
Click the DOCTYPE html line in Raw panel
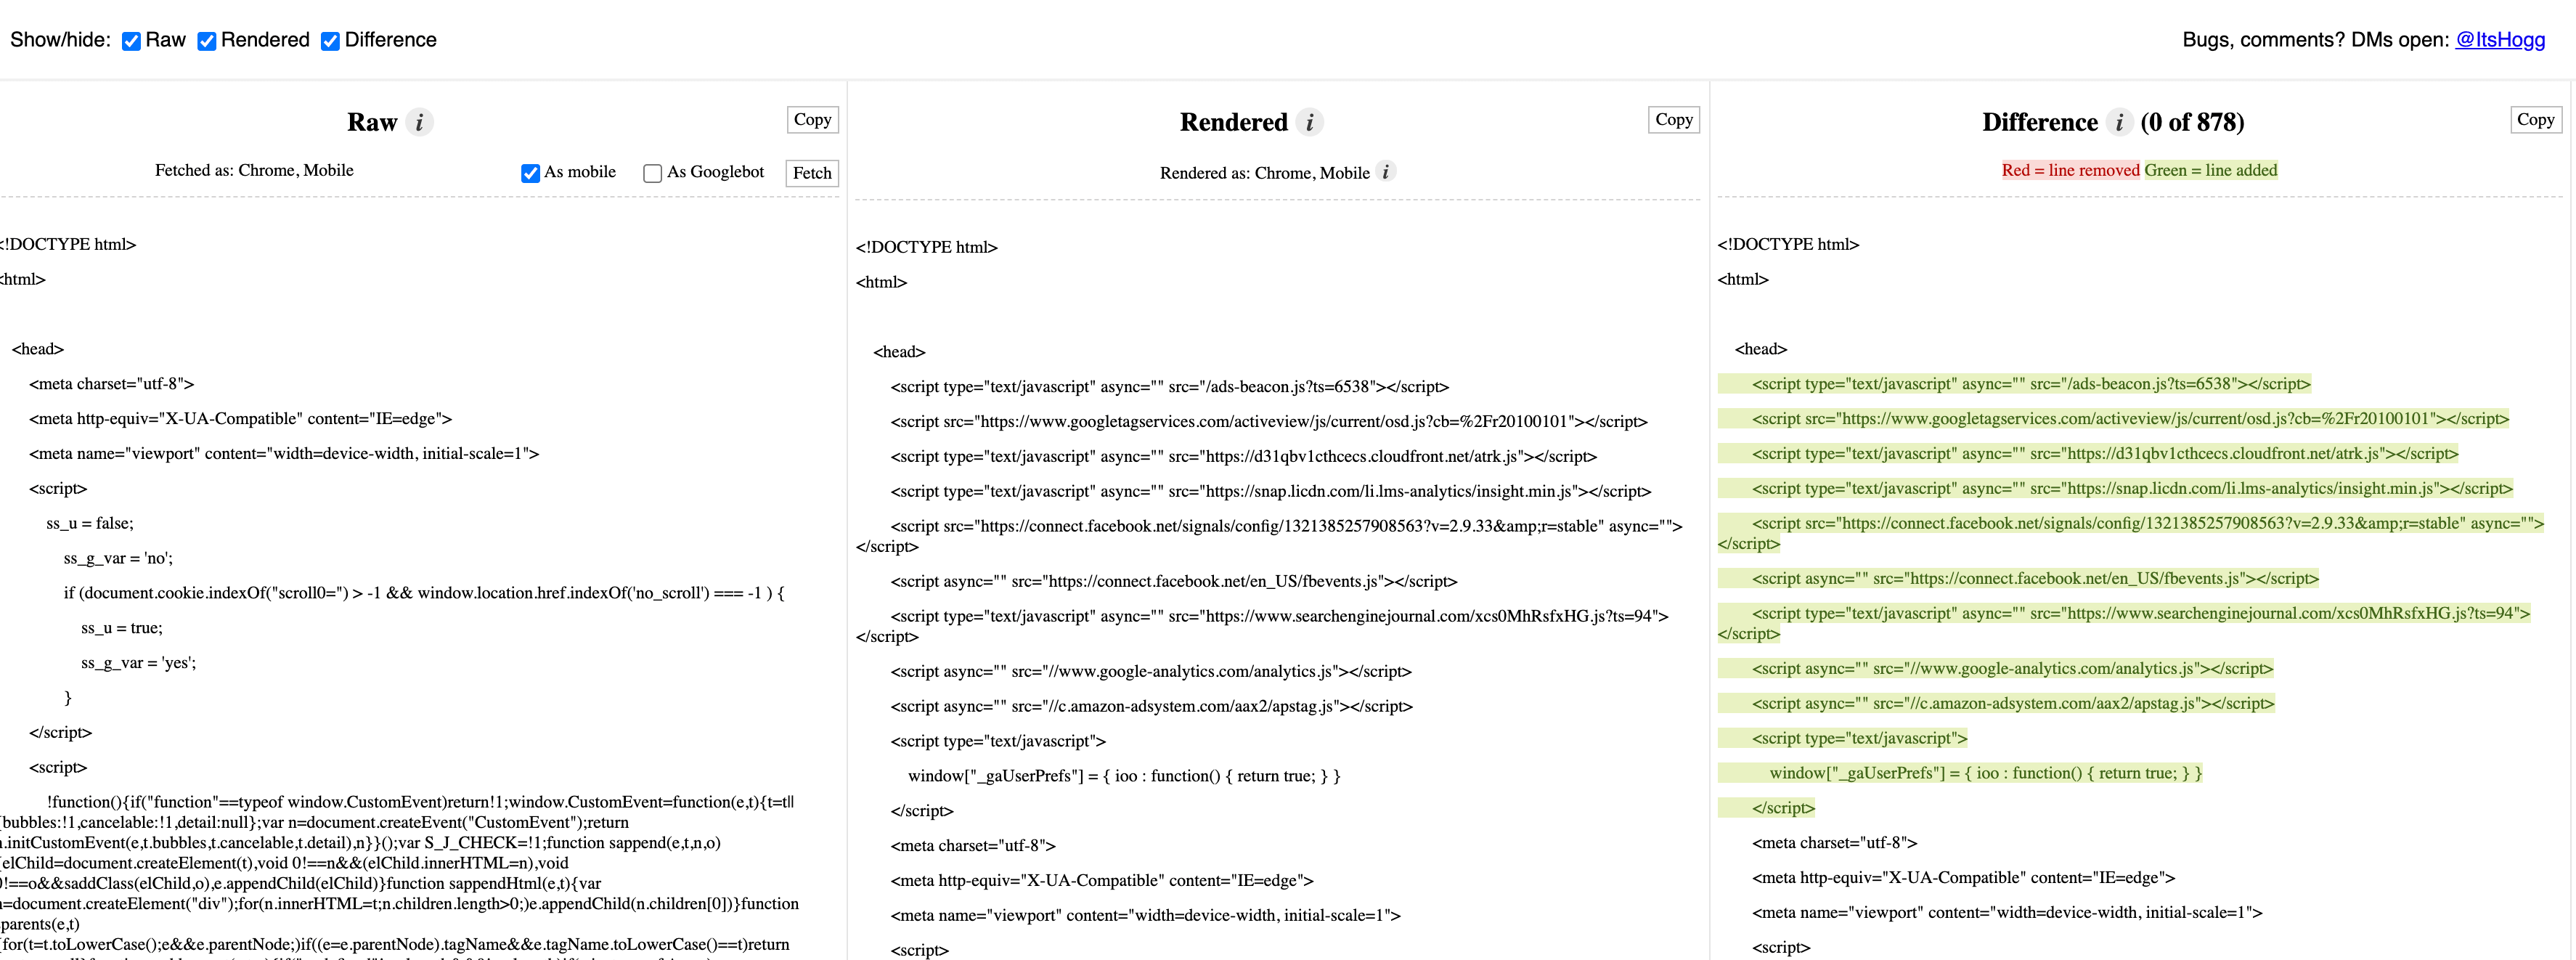(67, 243)
